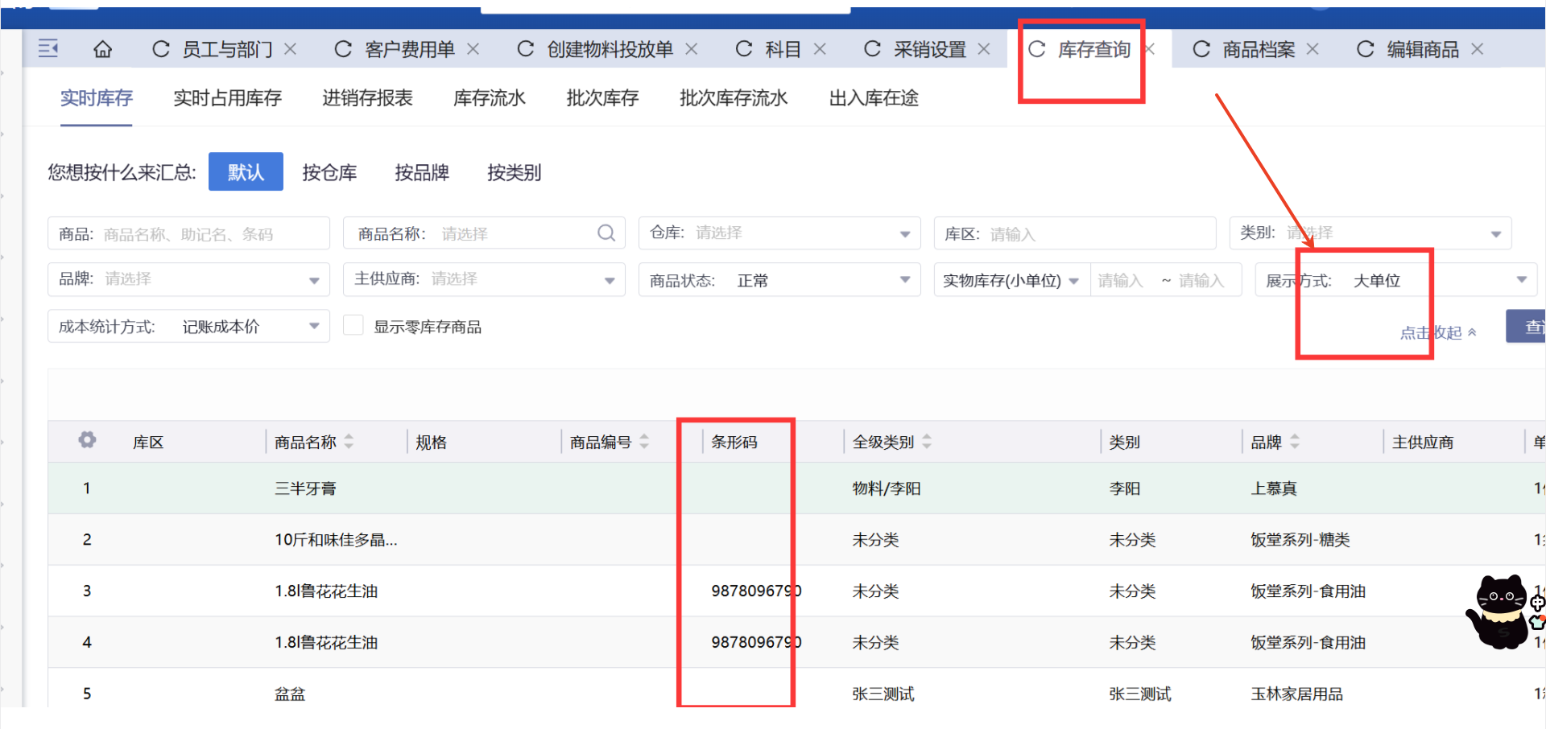
Task: Click the home icon in tab bar
Action: (x=102, y=50)
